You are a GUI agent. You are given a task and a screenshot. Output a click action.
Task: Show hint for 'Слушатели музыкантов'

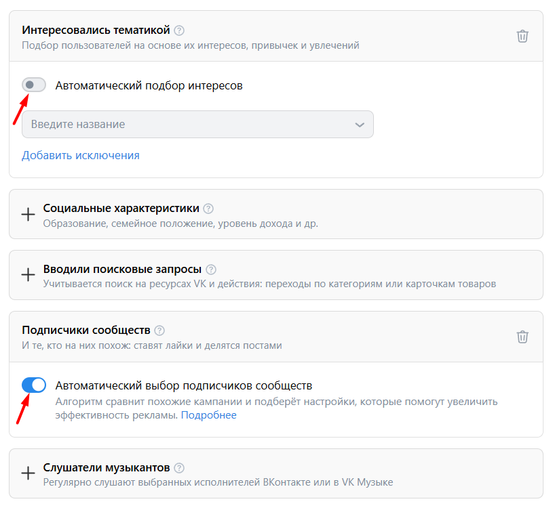179,468
